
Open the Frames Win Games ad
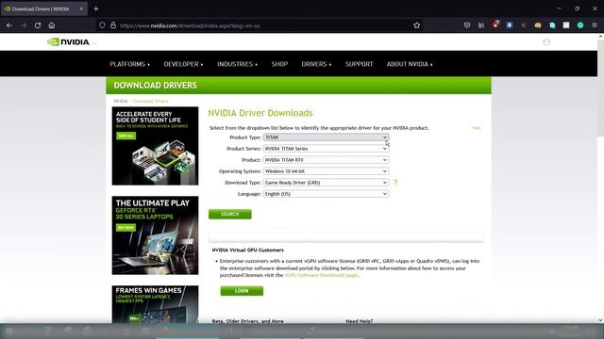click(x=155, y=304)
